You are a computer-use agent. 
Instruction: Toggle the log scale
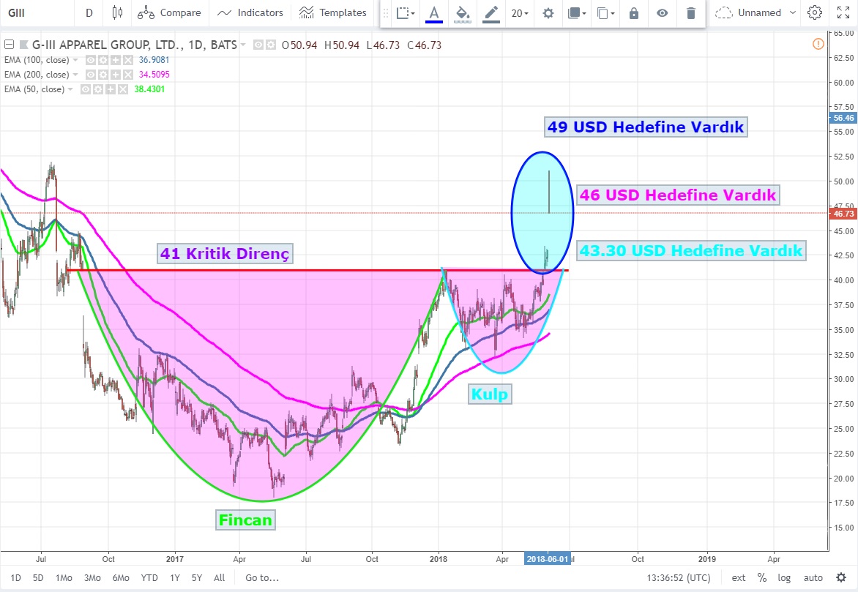click(784, 577)
